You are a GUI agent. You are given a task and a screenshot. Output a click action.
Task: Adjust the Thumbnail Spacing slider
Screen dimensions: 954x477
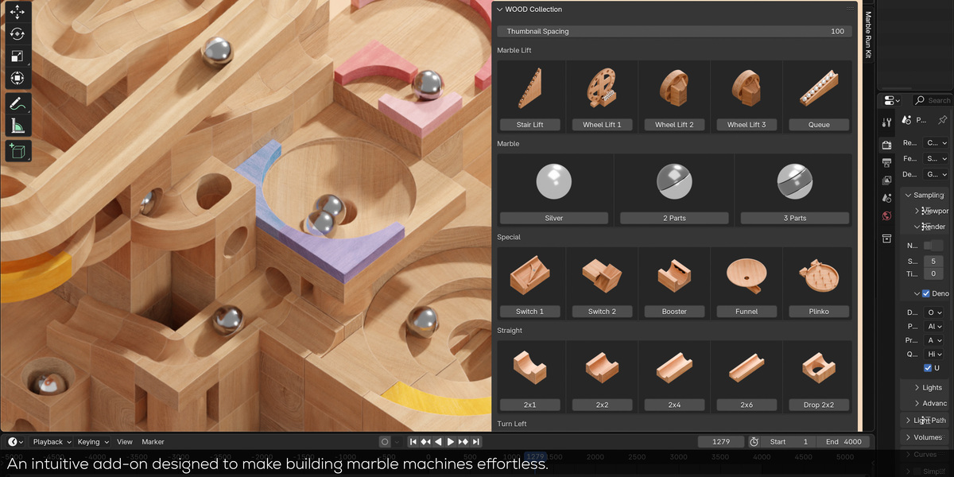[x=675, y=31]
